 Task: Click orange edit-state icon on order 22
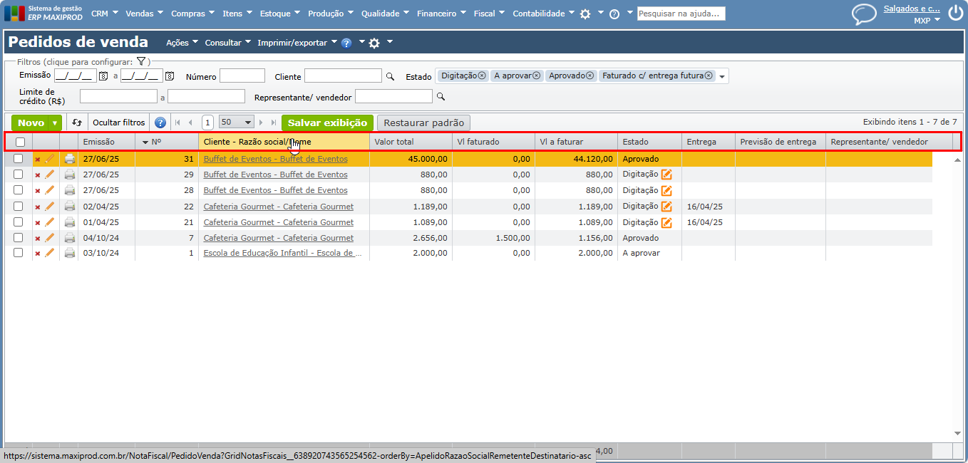tap(666, 207)
